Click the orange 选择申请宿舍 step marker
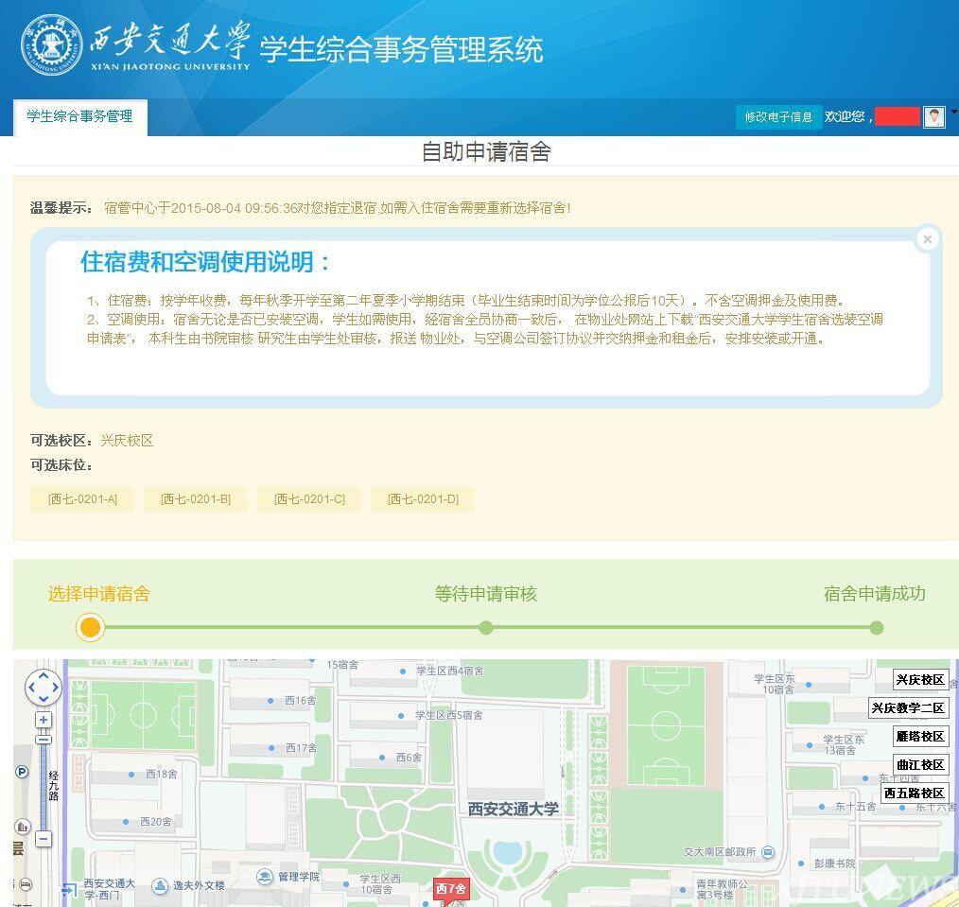 tap(90, 627)
